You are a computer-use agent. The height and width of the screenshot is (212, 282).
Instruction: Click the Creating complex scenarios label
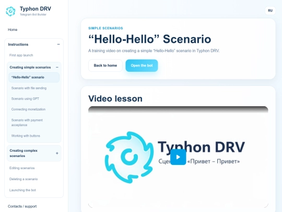[x=23, y=153]
